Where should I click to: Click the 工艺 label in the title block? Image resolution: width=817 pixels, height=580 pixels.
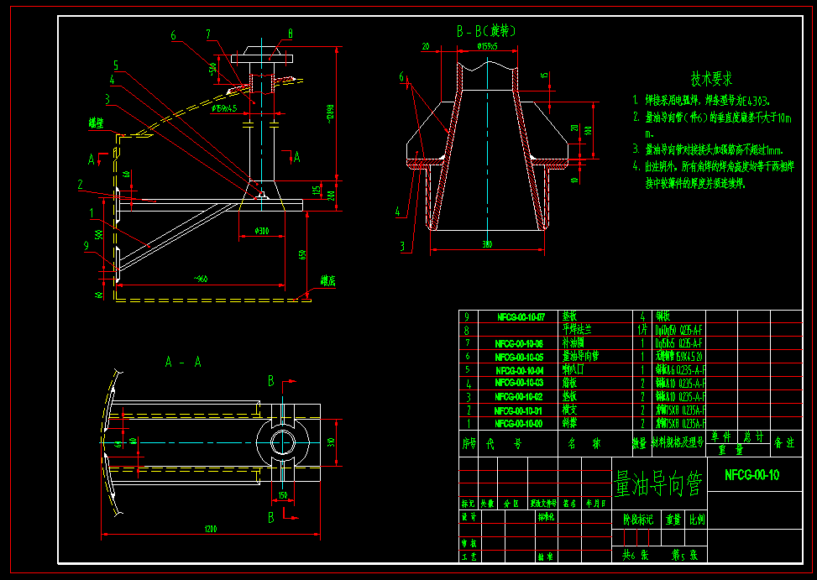[469, 556]
